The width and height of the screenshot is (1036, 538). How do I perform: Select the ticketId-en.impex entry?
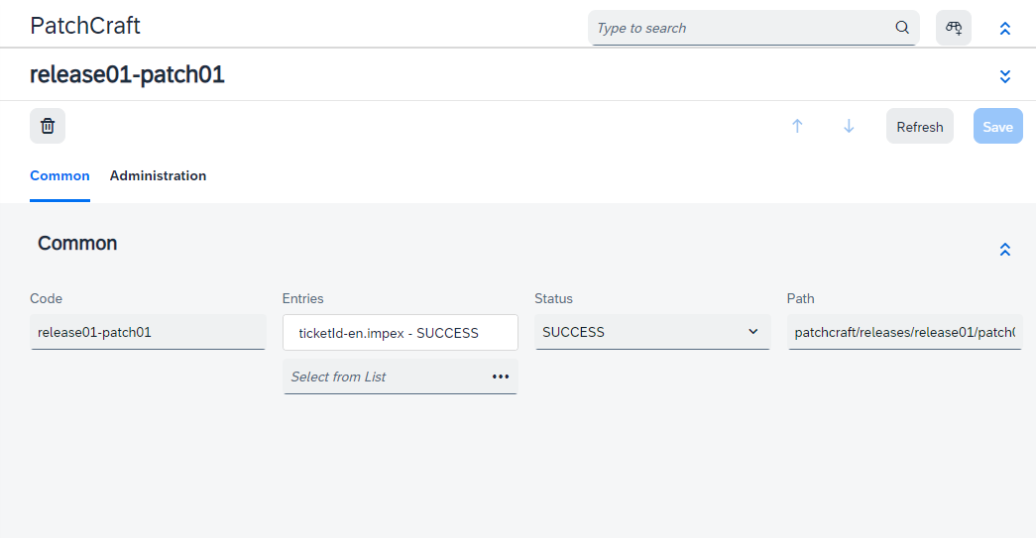389,333
